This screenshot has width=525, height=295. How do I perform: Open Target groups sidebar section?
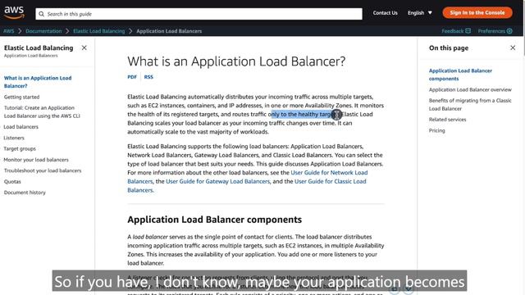pos(20,149)
